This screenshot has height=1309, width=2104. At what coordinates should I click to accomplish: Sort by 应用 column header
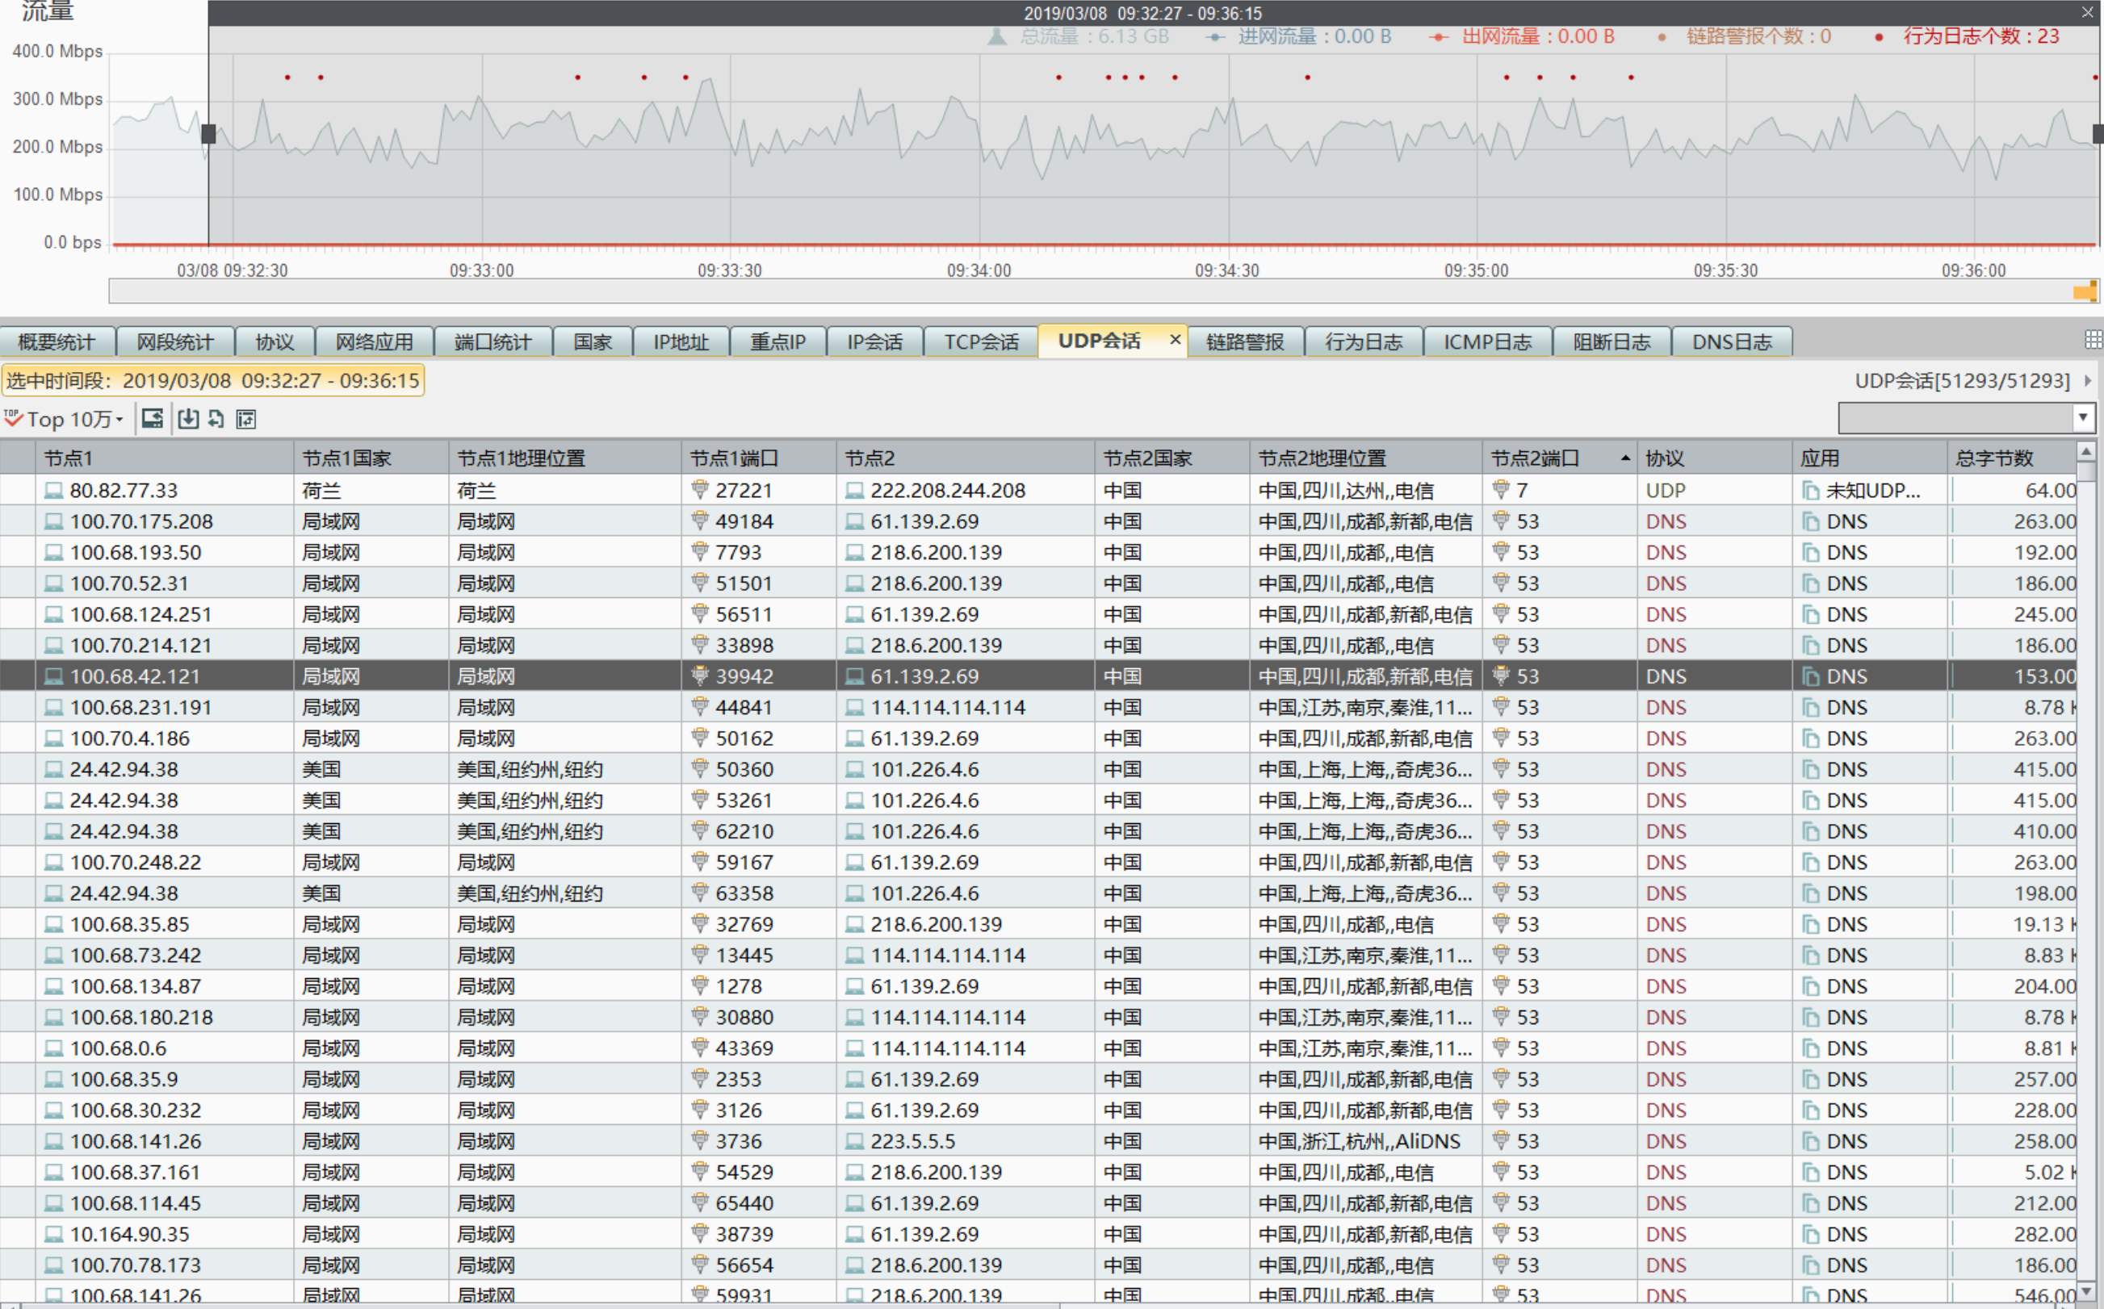click(x=1869, y=458)
